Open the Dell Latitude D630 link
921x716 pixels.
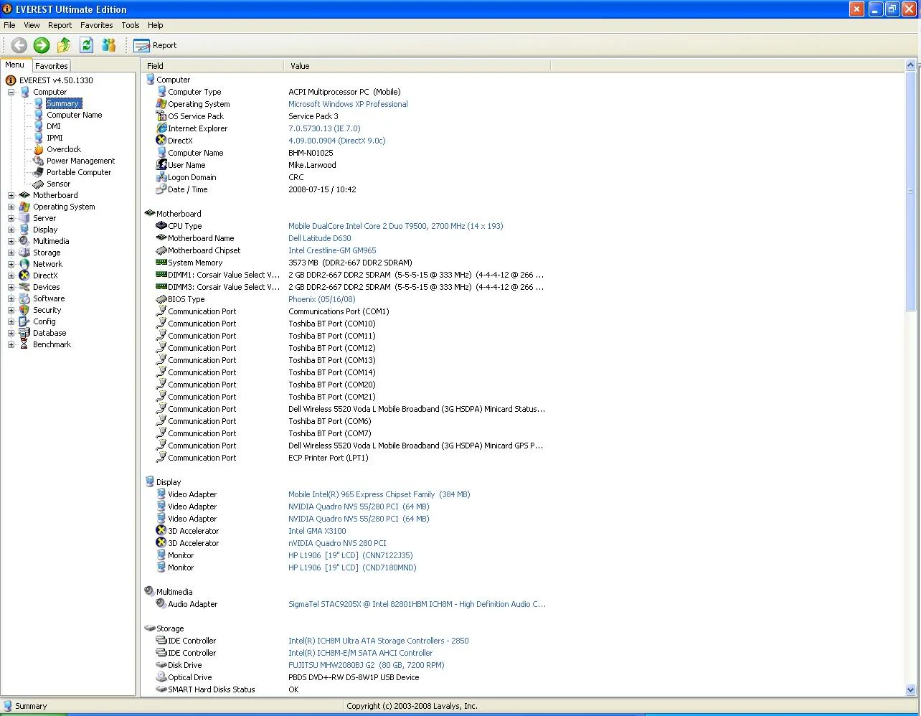(320, 238)
